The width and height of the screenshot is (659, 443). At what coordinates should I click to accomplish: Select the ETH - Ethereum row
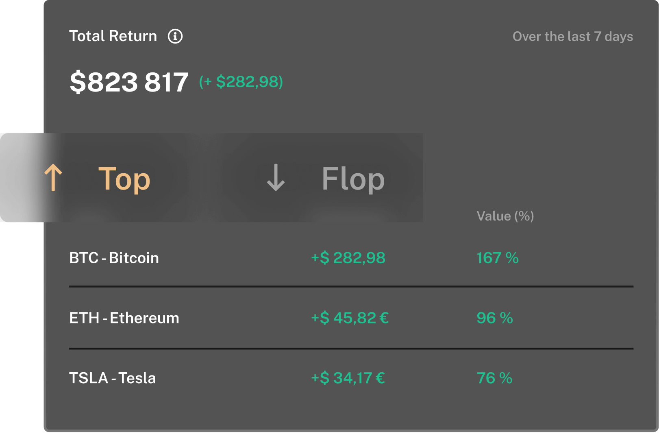[x=124, y=318]
